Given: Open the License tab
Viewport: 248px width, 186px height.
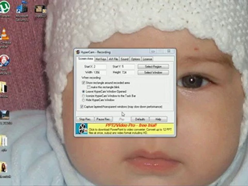Looking at the screenshot, I should pos(147,59).
